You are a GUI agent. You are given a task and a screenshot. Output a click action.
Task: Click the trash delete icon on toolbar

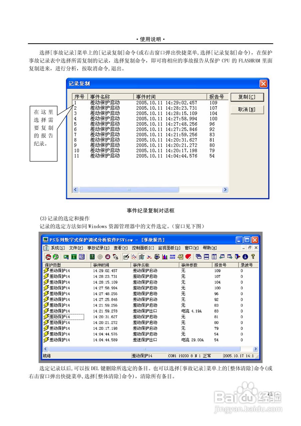click(x=142, y=257)
